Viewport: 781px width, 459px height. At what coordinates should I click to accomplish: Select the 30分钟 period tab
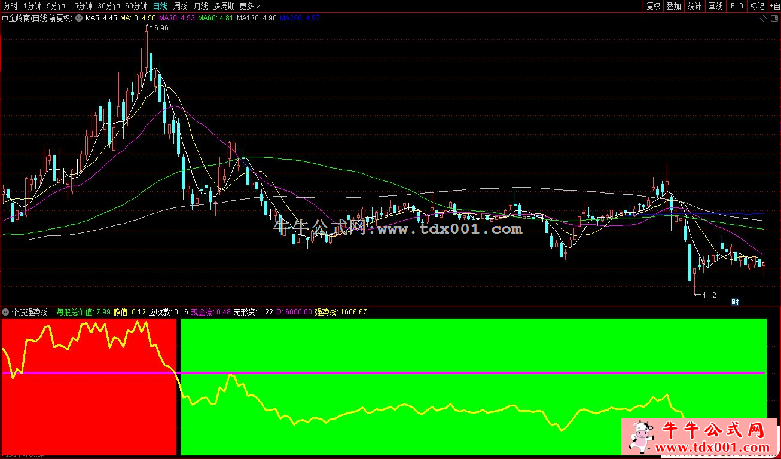point(109,6)
